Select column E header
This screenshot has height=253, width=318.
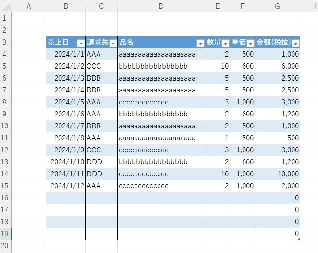click(x=218, y=6)
